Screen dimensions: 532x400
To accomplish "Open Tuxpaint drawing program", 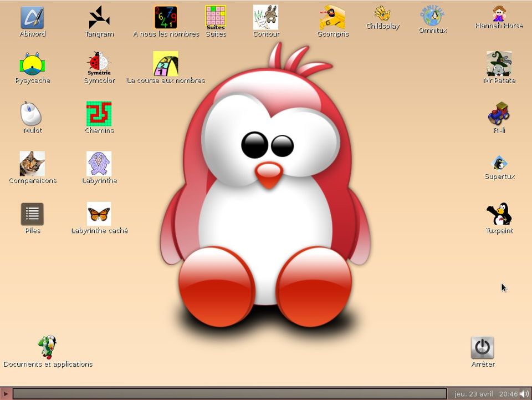I will pyautogui.click(x=499, y=214).
